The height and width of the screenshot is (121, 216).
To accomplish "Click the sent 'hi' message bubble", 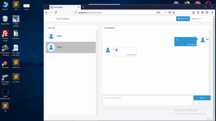I will click(x=185, y=42).
